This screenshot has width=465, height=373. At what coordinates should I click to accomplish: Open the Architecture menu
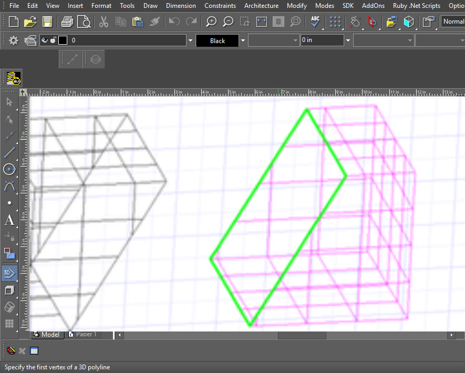[x=261, y=6]
